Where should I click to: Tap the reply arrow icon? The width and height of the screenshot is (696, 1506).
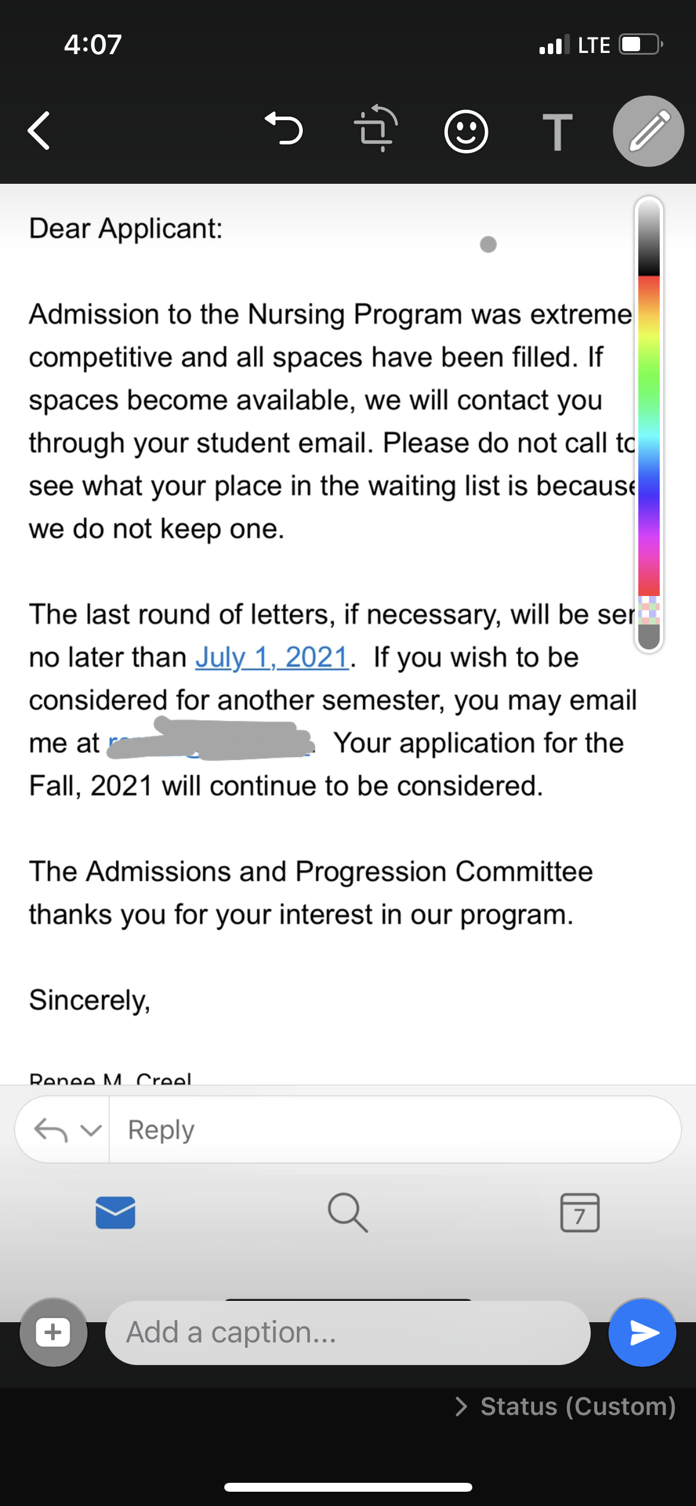coord(51,1130)
